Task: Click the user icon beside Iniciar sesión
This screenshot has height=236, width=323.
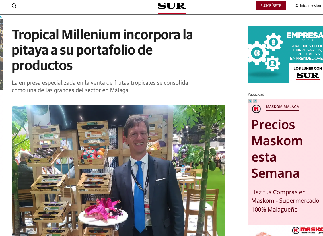Action: [x=297, y=6]
